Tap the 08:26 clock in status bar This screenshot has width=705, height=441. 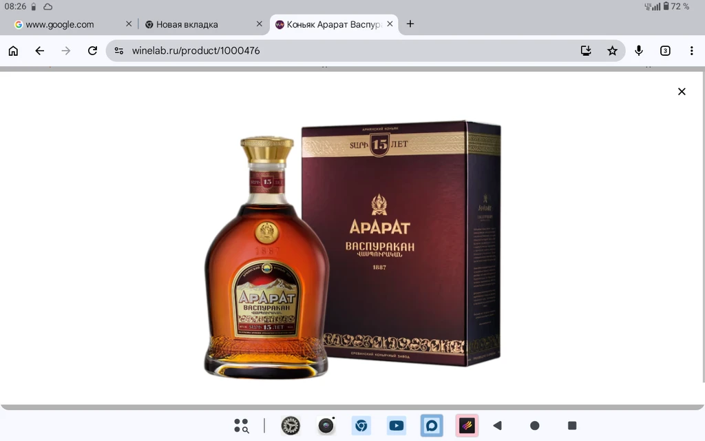coord(15,6)
